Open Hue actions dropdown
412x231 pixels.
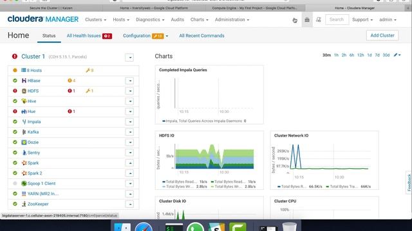(130, 111)
